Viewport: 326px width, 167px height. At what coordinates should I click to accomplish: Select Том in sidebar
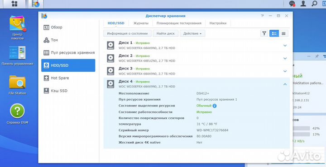(68, 40)
